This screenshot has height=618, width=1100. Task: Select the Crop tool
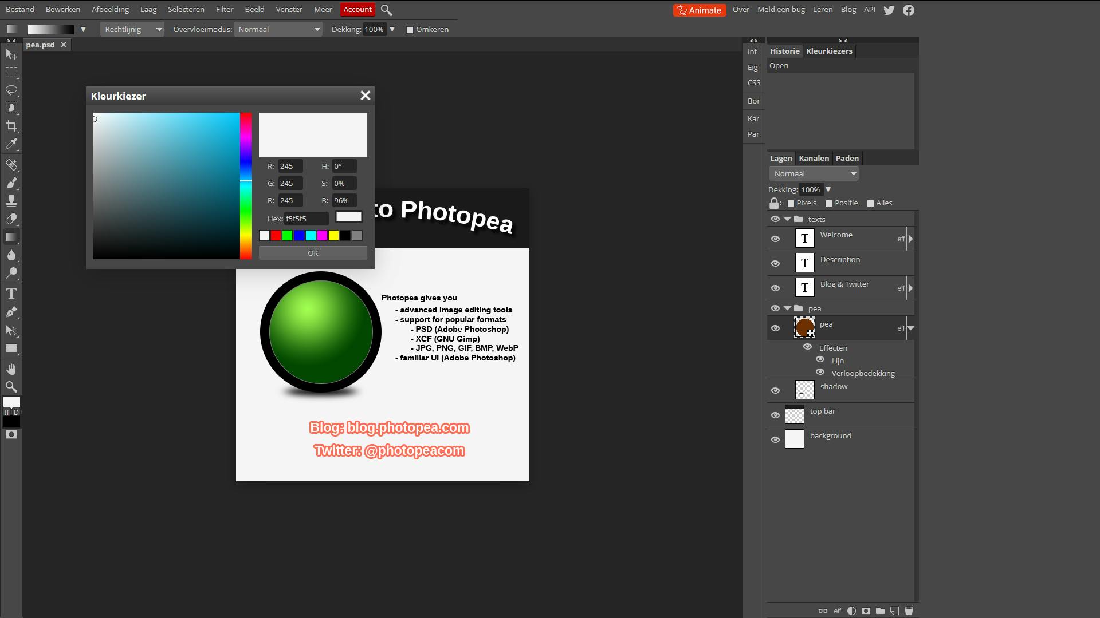pos(11,126)
